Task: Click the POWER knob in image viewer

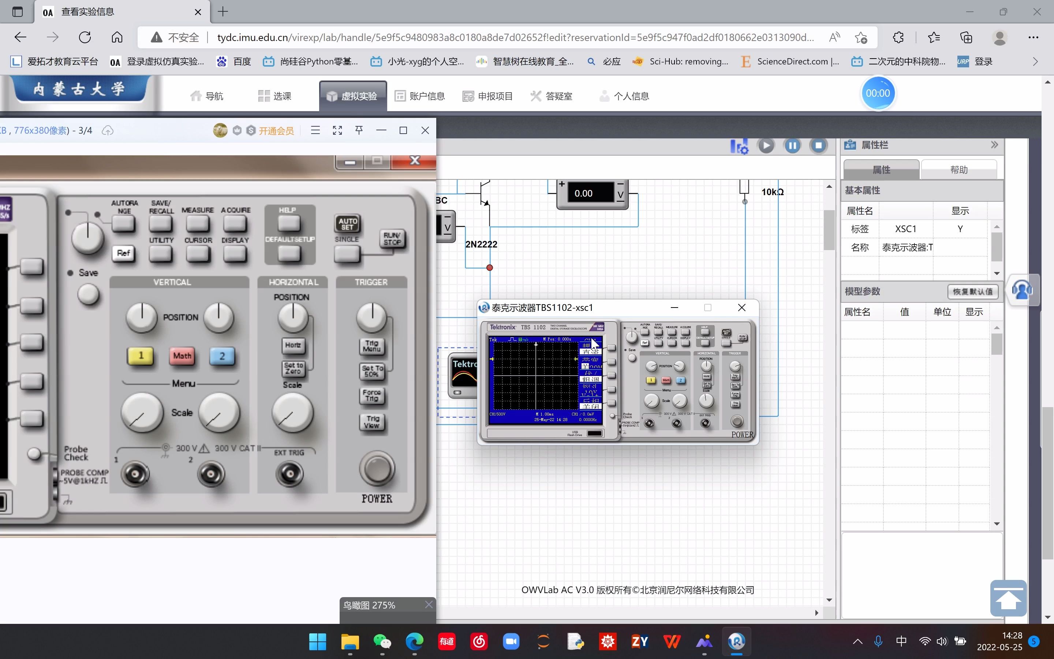Action: [x=377, y=469]
